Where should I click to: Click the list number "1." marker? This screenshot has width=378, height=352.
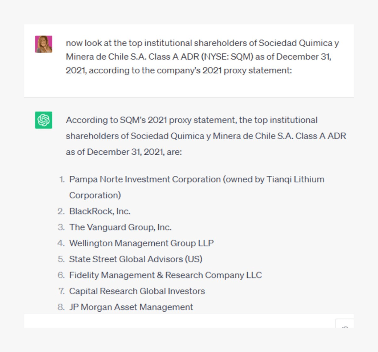(62, 180)
